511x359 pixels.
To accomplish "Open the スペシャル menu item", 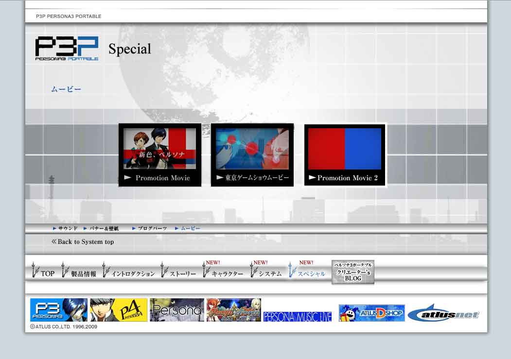I will [x=307, y=270].
